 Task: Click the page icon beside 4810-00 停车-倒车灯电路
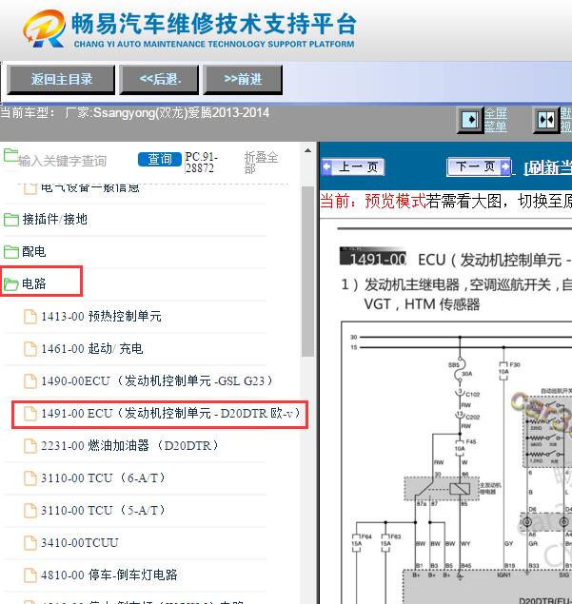[30, 575]
